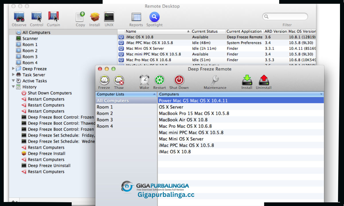Click the Copy icon in Remote Desktop

[80, 17]
